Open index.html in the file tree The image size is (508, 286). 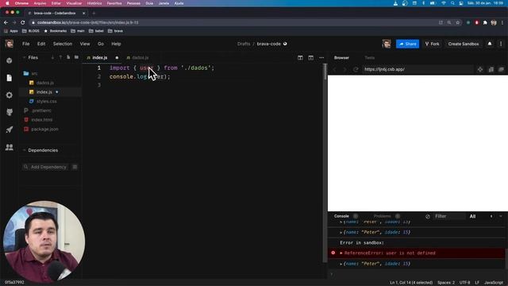click(x=42, y=120)
